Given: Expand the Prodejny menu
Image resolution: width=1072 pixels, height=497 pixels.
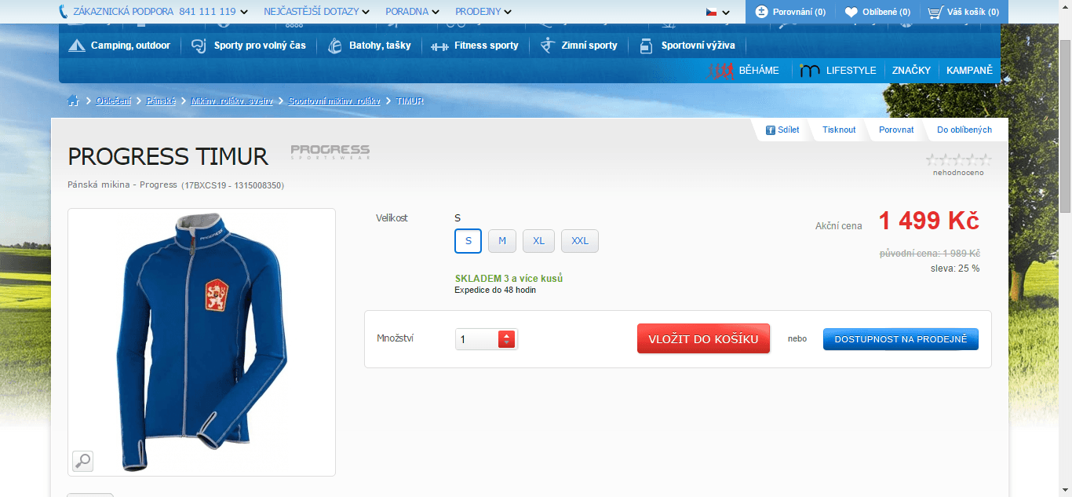Looking at the screenshot, I should point(483,12).
